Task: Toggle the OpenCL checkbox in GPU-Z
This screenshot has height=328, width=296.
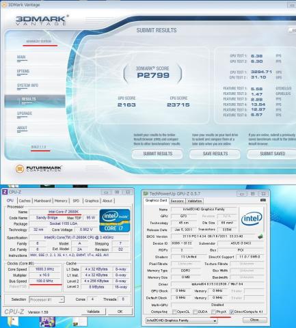Action: pyautogui.click(x=174, y=312)
